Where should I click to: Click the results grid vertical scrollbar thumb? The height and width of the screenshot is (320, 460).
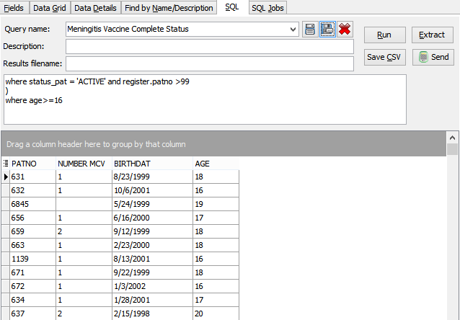click(x=453, y=149)
